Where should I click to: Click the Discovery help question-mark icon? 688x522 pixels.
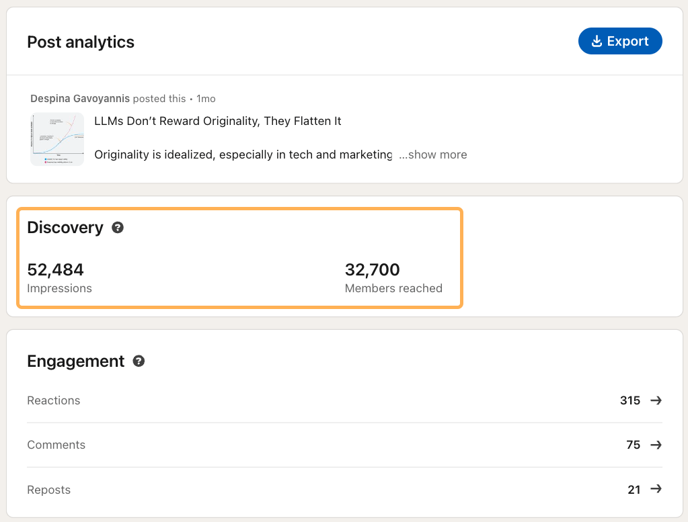click(x=118, y=228)
